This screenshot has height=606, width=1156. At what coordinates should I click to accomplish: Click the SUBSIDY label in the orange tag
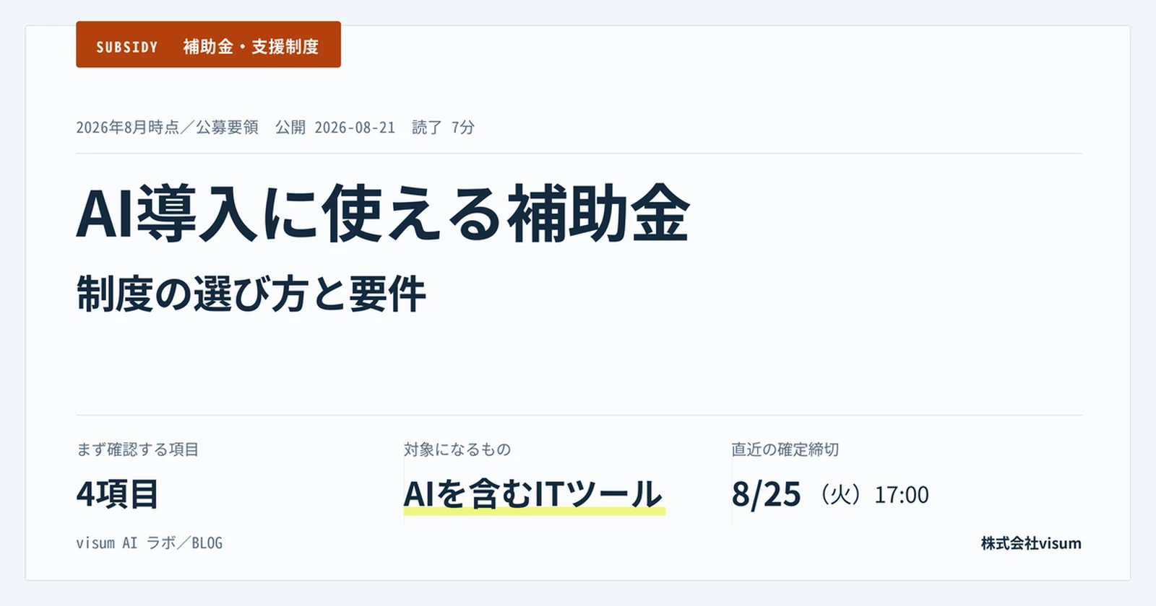[127, 47]
